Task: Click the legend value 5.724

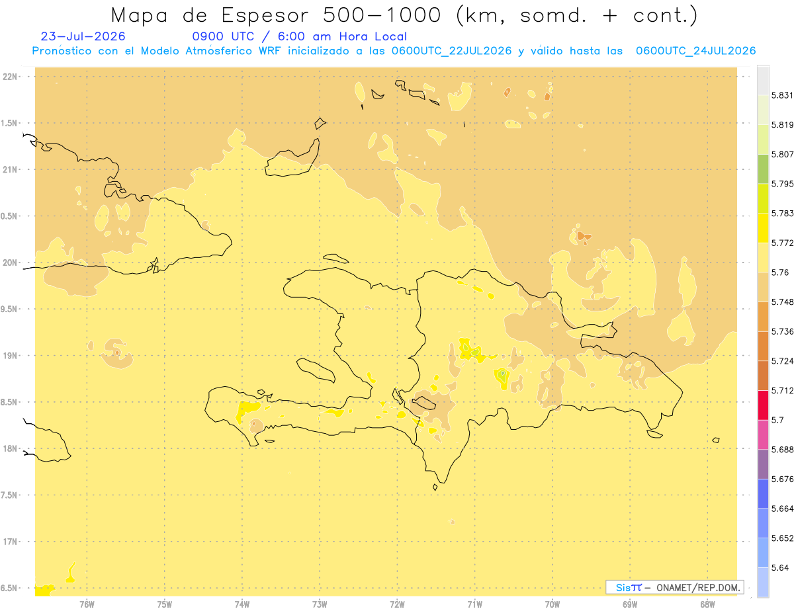Action: tap(782, 361)
